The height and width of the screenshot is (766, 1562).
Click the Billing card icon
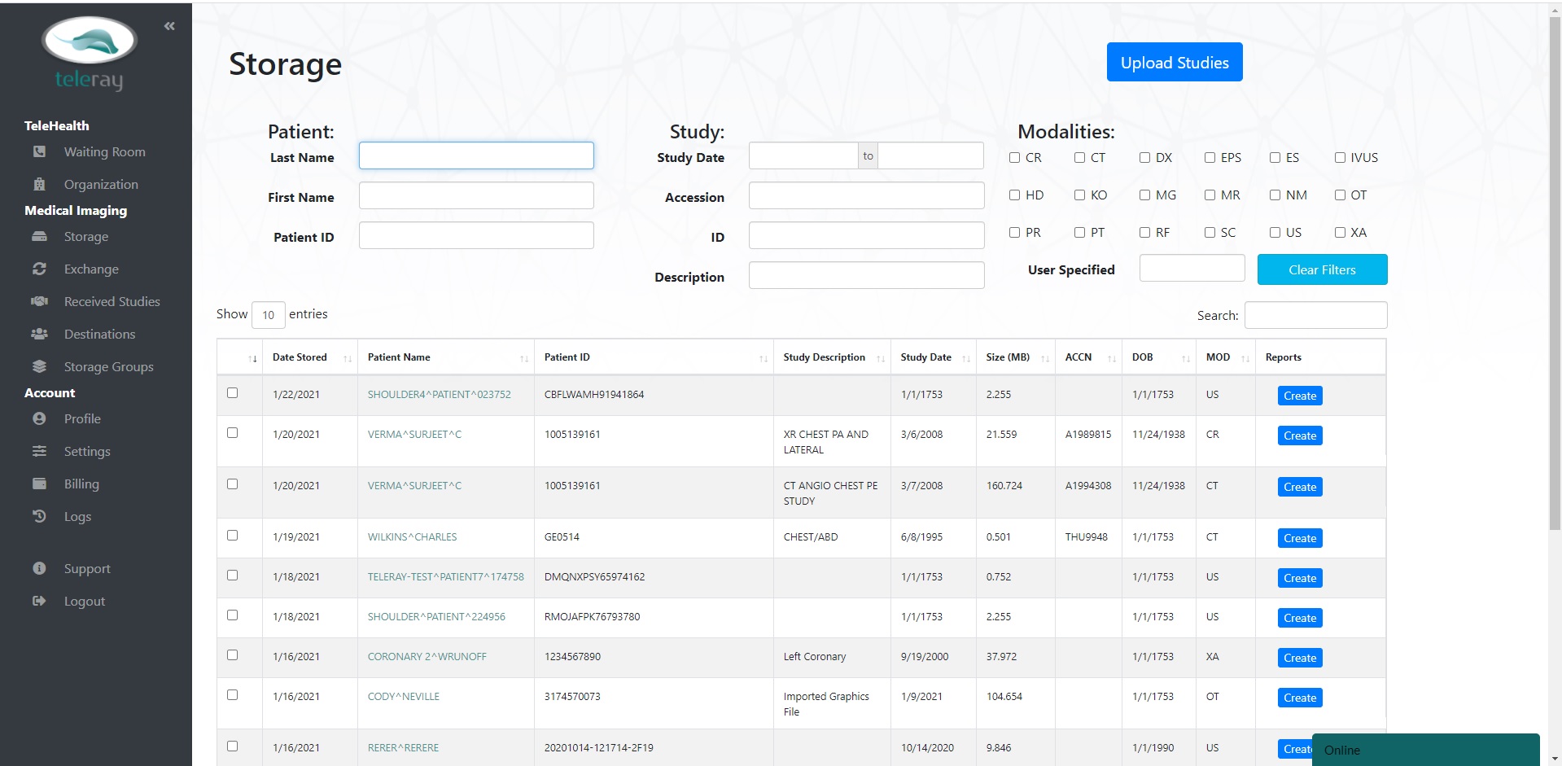(39, 484)
